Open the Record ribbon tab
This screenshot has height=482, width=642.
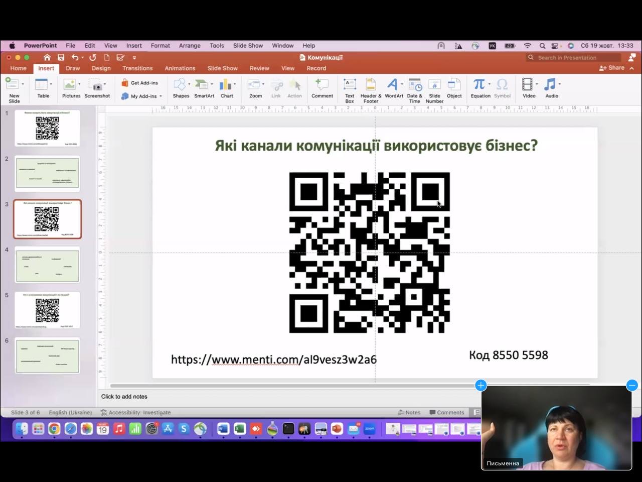(316, 68)
